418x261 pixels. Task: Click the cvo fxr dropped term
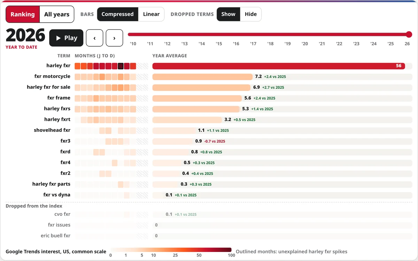pos(62,214)
